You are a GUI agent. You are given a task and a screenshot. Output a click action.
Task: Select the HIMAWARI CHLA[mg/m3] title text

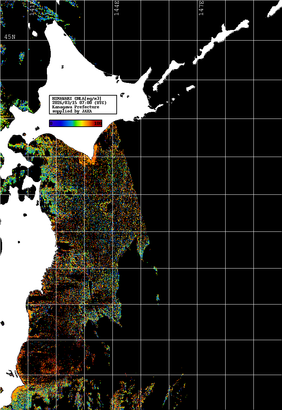(x=76, y=98)
